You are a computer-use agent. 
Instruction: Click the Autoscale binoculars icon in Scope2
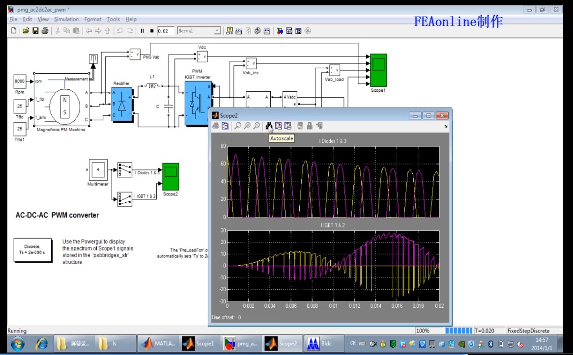point(269,126)
